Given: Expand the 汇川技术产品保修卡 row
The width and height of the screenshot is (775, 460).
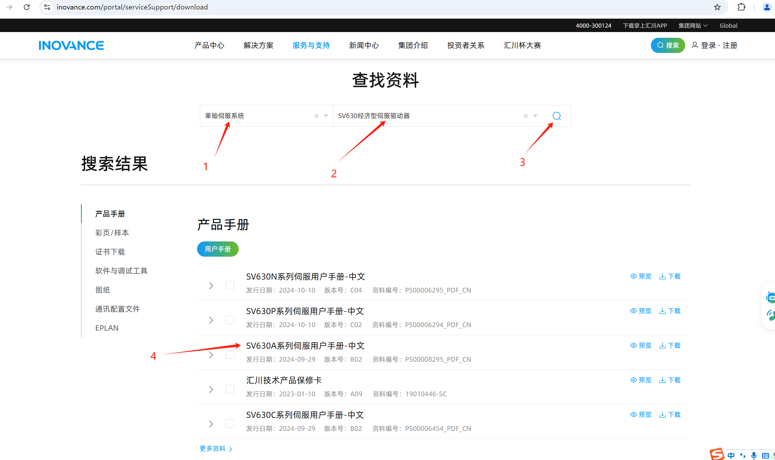Looking at the screenshot, I should [x=211, y=390].
